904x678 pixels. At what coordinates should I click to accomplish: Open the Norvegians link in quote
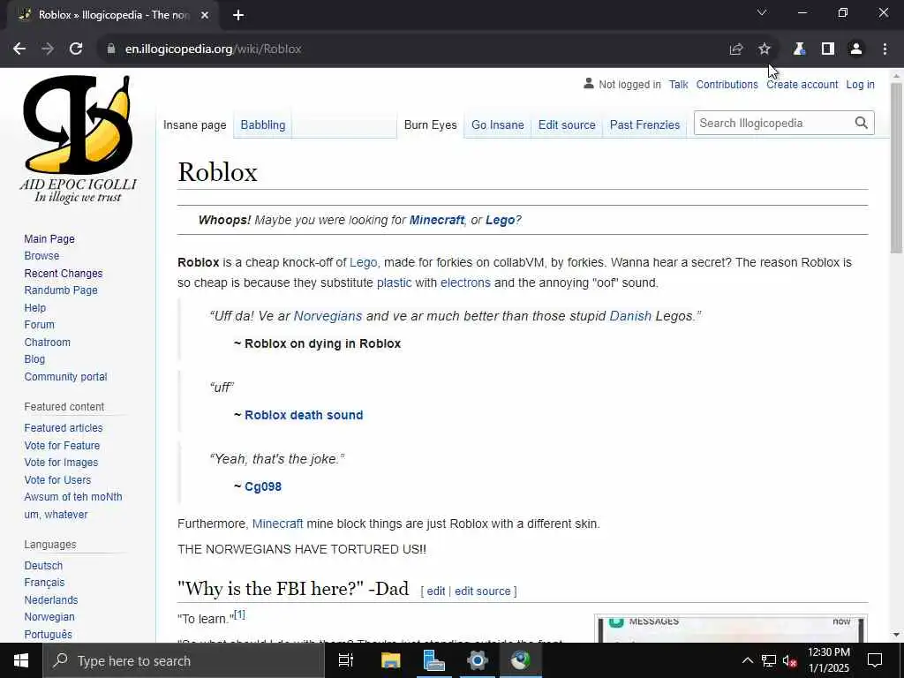[328, 317]
